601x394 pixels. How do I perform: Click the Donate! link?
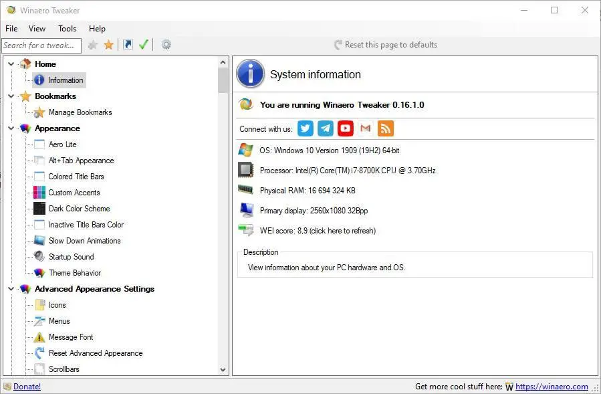(x=27, y=387)
